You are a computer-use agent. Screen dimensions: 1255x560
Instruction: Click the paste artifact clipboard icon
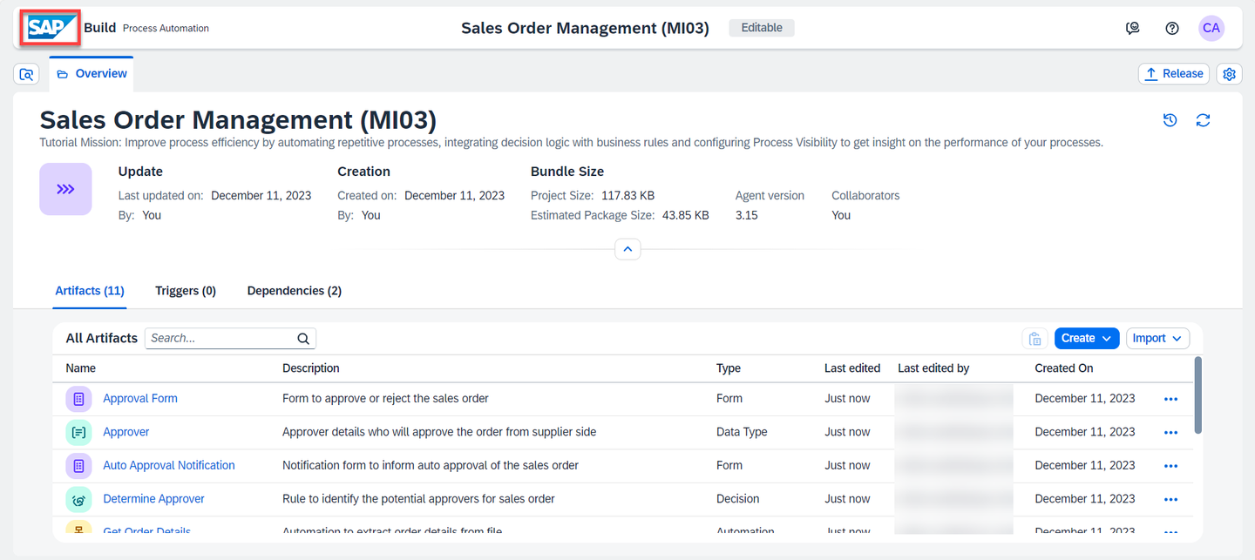click(1035, 339)
